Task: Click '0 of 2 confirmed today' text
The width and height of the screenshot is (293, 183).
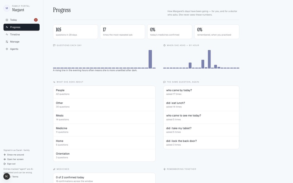Action: [x=70, y=178]
